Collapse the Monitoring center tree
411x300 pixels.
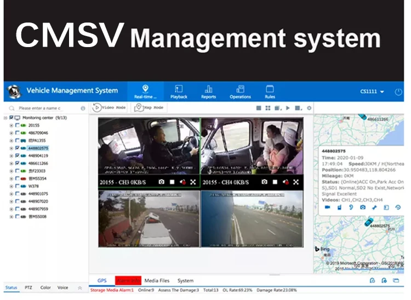click(x=5, y=118)
